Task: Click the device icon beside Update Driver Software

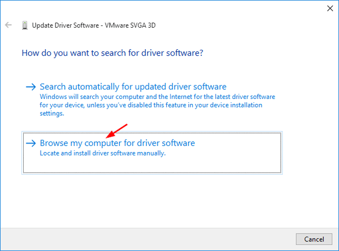Action: tap(24, 25)
